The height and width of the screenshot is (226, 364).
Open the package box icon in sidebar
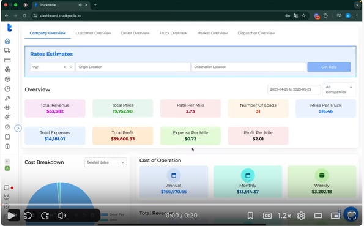(7, 79)
